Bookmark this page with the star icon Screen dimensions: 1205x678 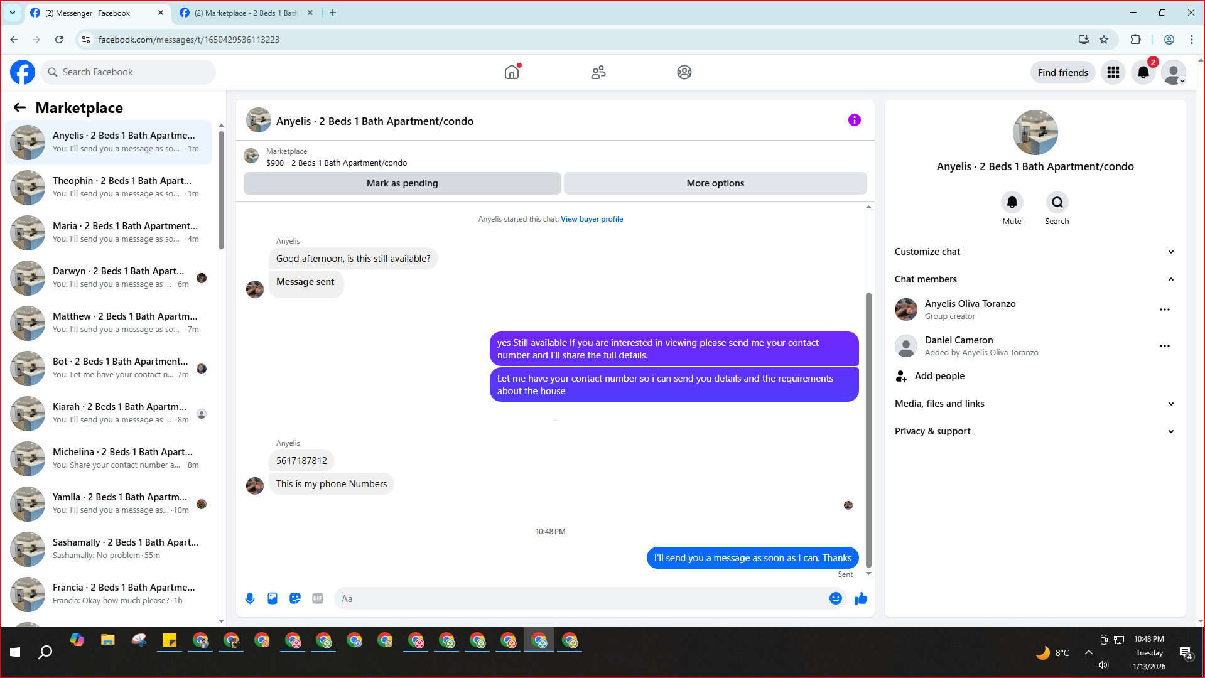[1104, 40]
